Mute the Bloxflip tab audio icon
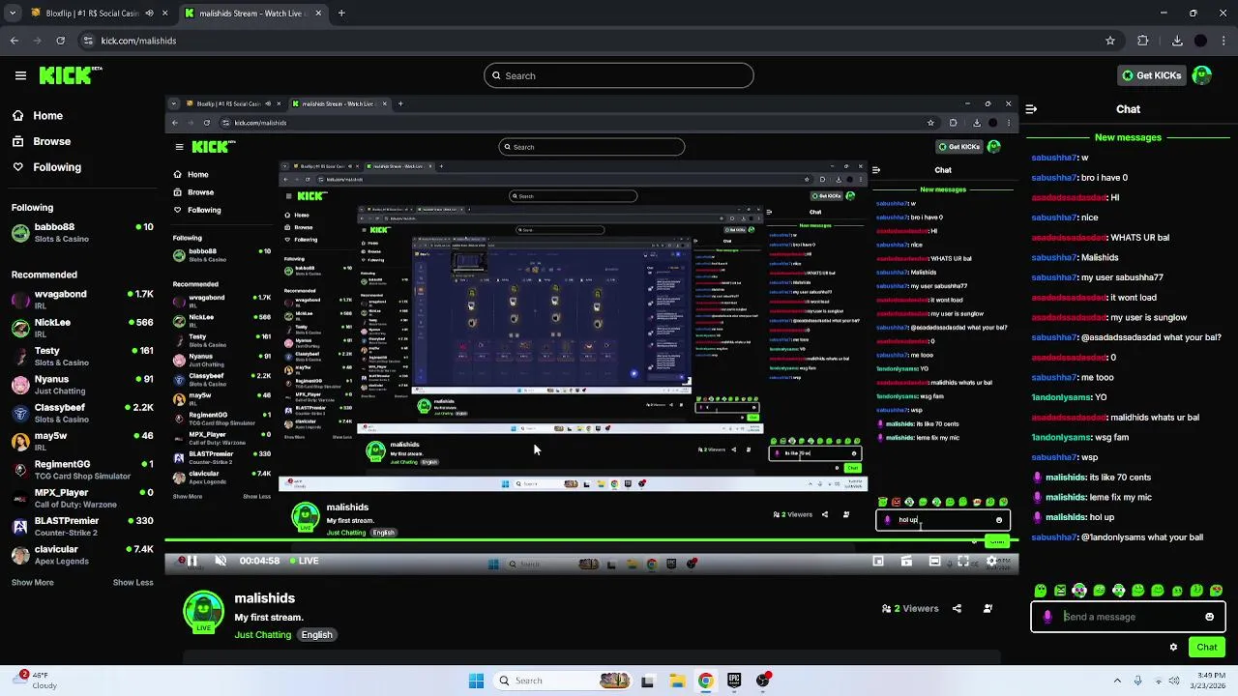 click(149, 14)
